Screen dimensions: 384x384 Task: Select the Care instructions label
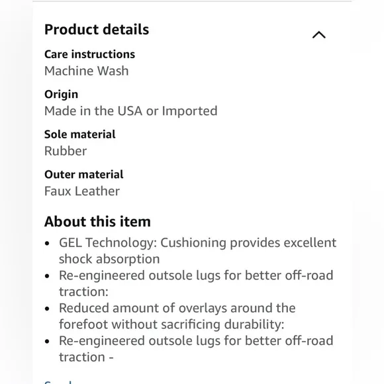(x=89, y=54)
